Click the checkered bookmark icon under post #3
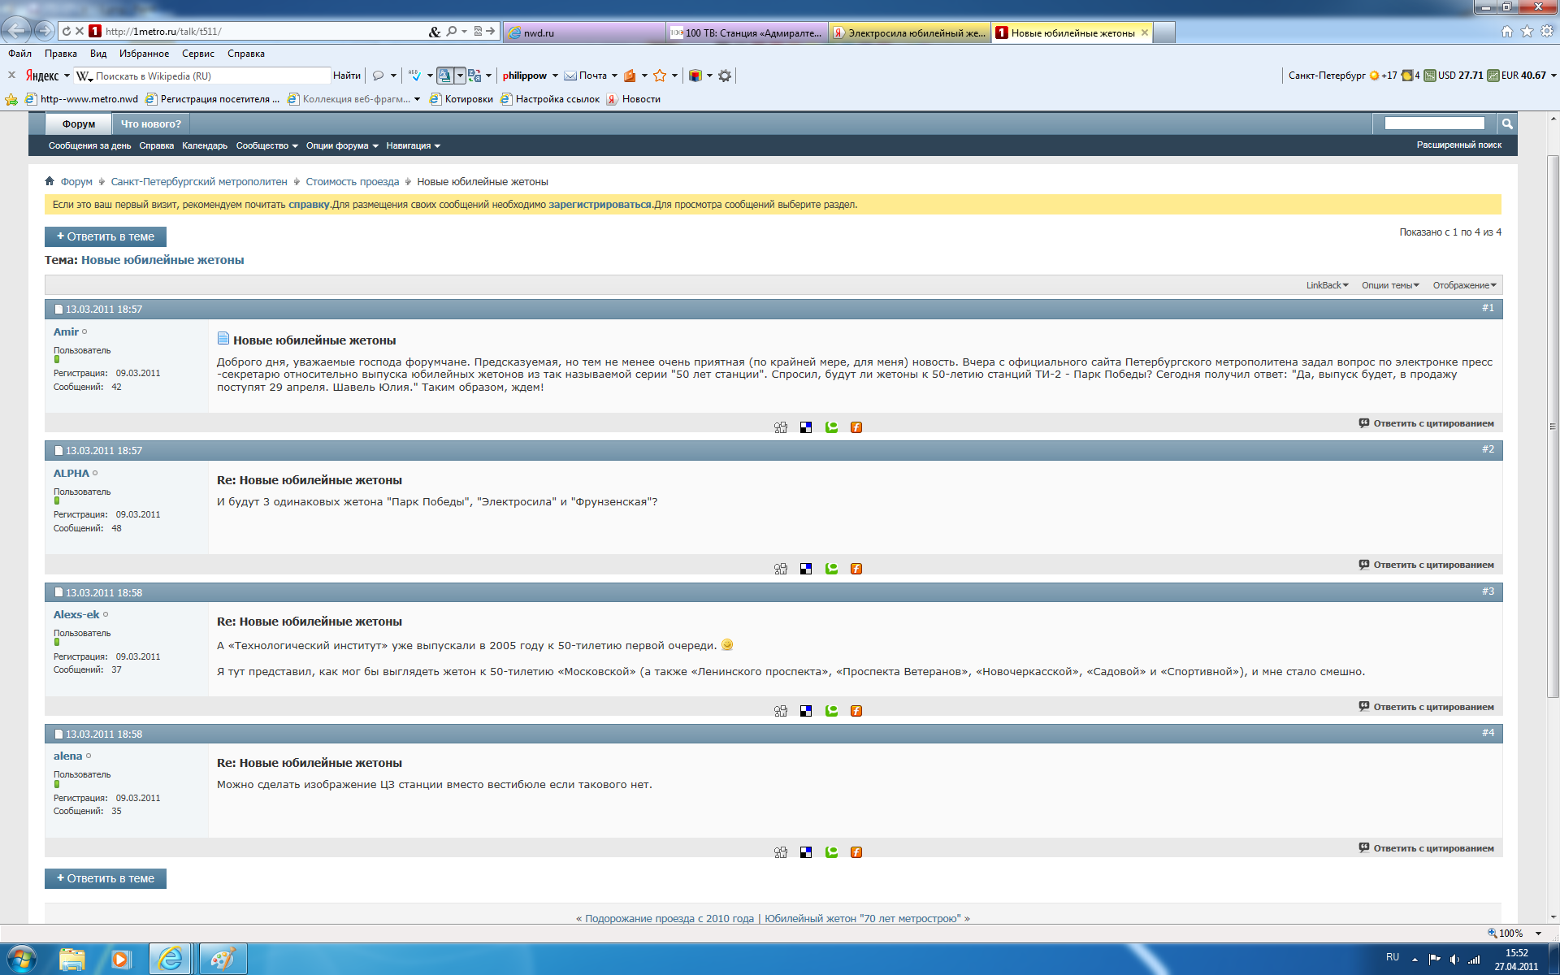This screenshot has width=1560, height=975. [806, 711]
